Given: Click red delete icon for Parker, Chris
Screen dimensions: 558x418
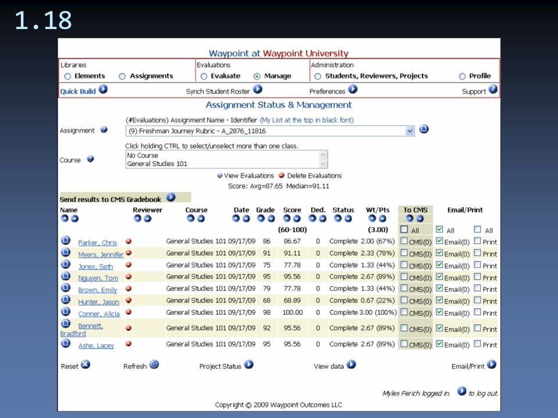Looking at the screenshot, I should [128, 242].
